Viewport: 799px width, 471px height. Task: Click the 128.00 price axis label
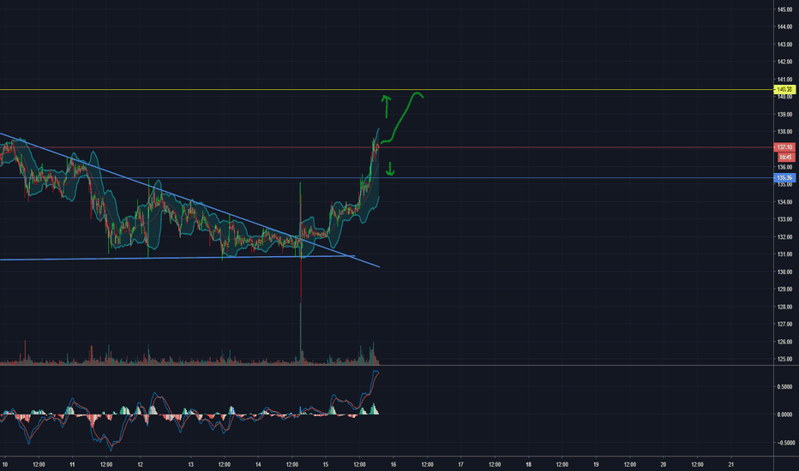pyautogui.click(x=784, y=307)
